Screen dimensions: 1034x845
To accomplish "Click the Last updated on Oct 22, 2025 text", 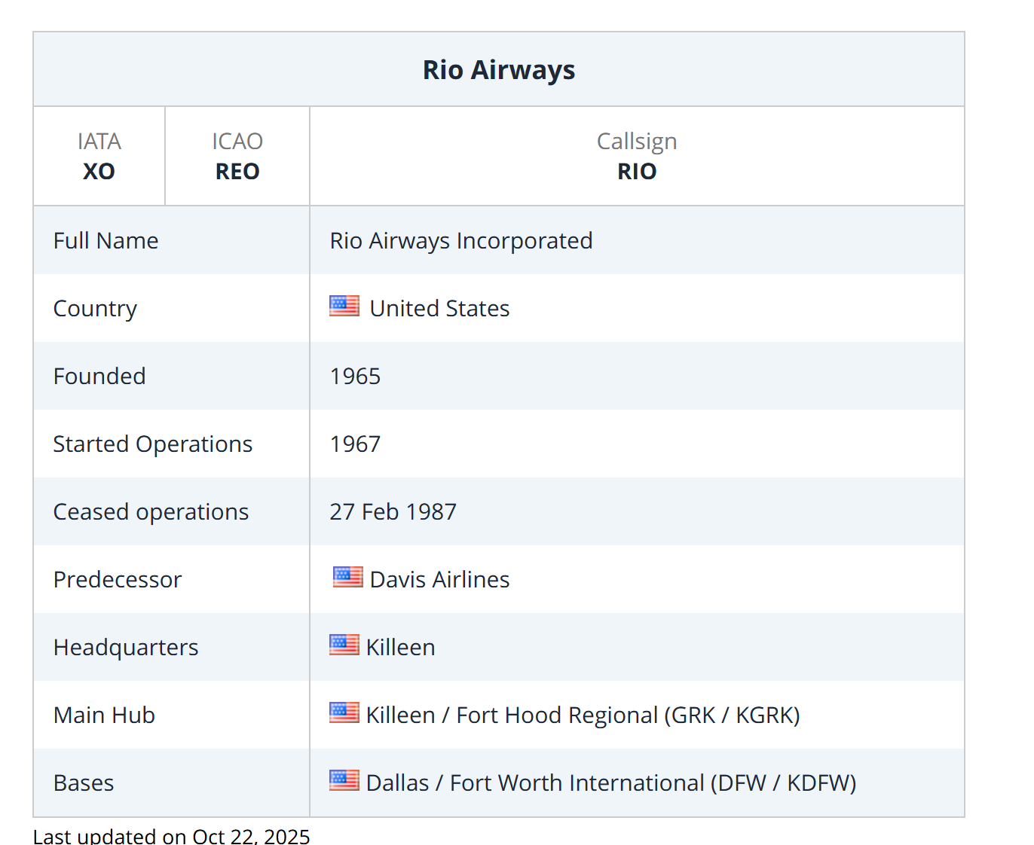I will coord(172,835).
